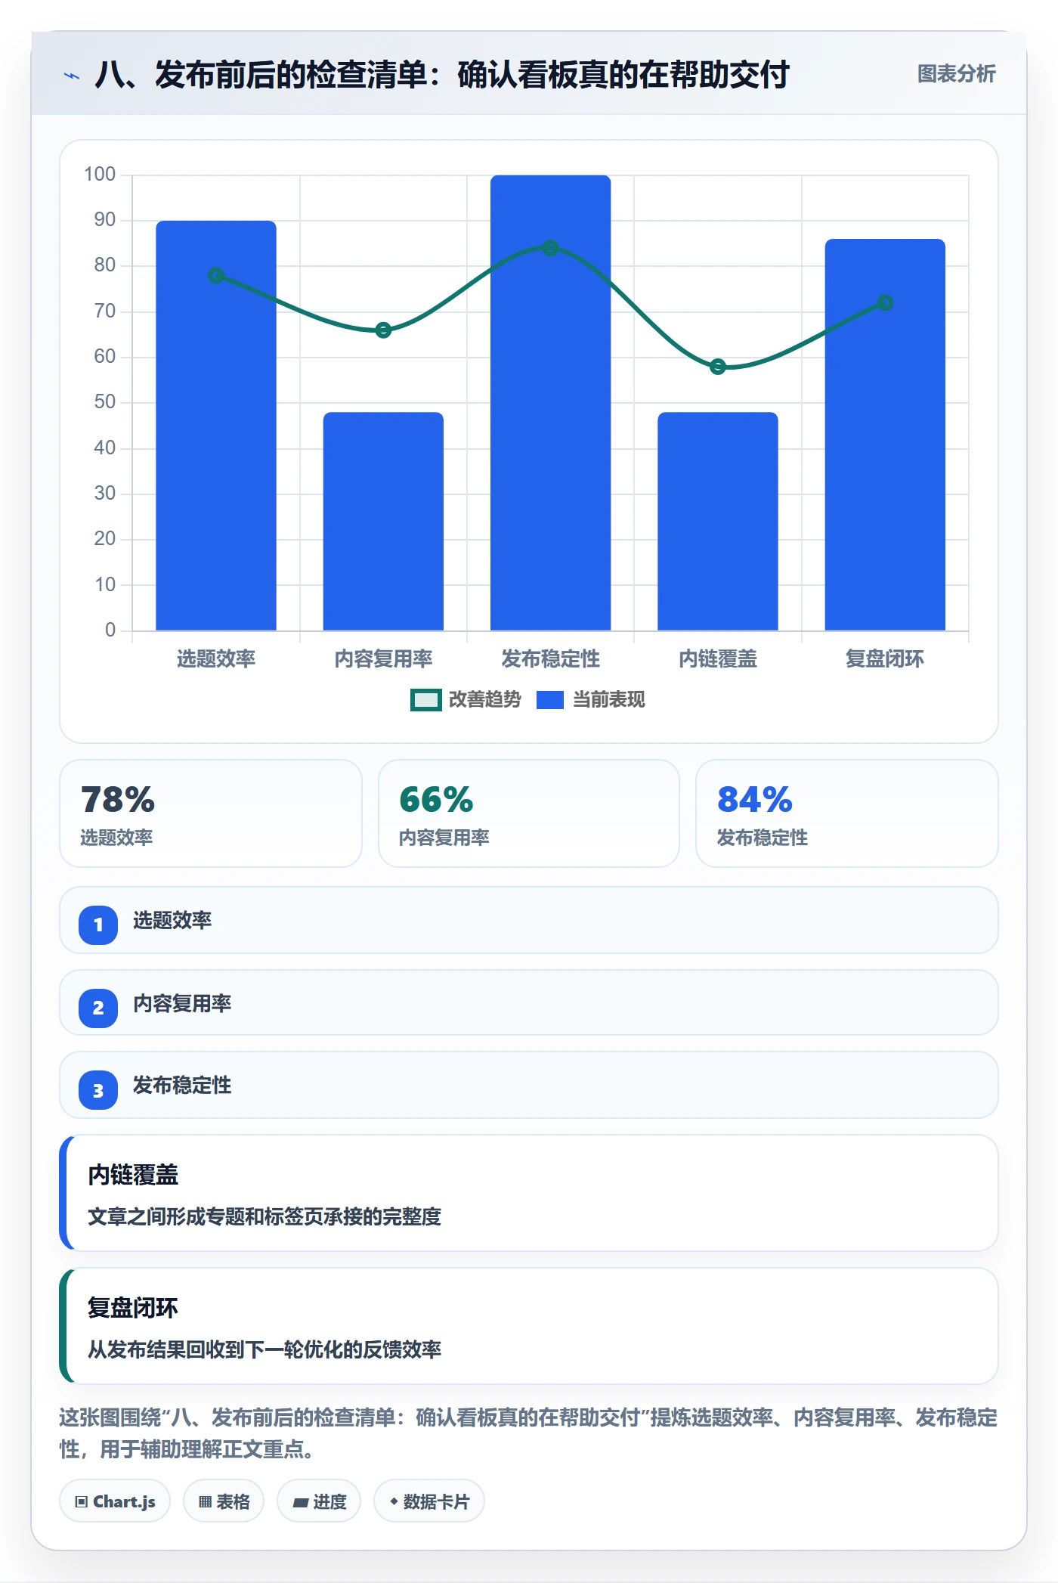Click the 内链覆盖 trend line data point
Image resolution: width=1058 pixels, height=1583 pixels.
pyautogui.click(x=718, y=367)
